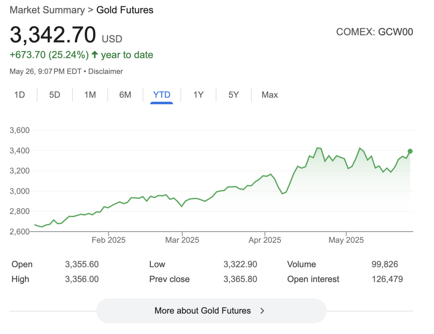The height and width of the screenshot is (334, 434).
Task: Switch chart to 5Y range
Action: [x=233, y=95]
